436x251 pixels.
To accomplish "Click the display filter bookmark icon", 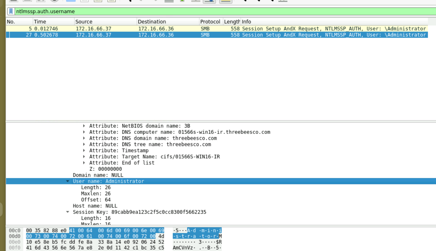I will click(x=11, y=11).
